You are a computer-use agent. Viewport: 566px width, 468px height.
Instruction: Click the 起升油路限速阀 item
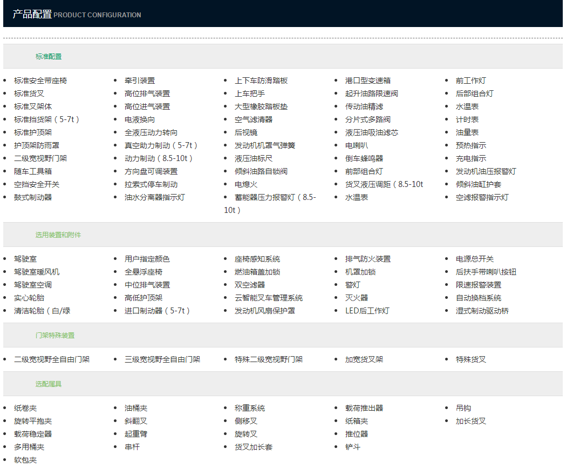371,93
